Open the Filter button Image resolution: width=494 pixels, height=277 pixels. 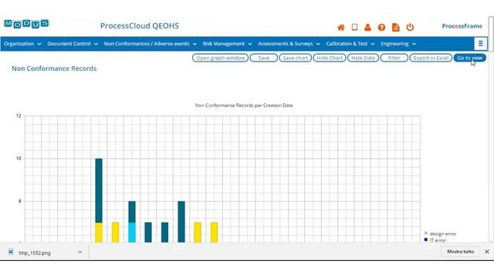pyautogui.click(x=394, y=58)
